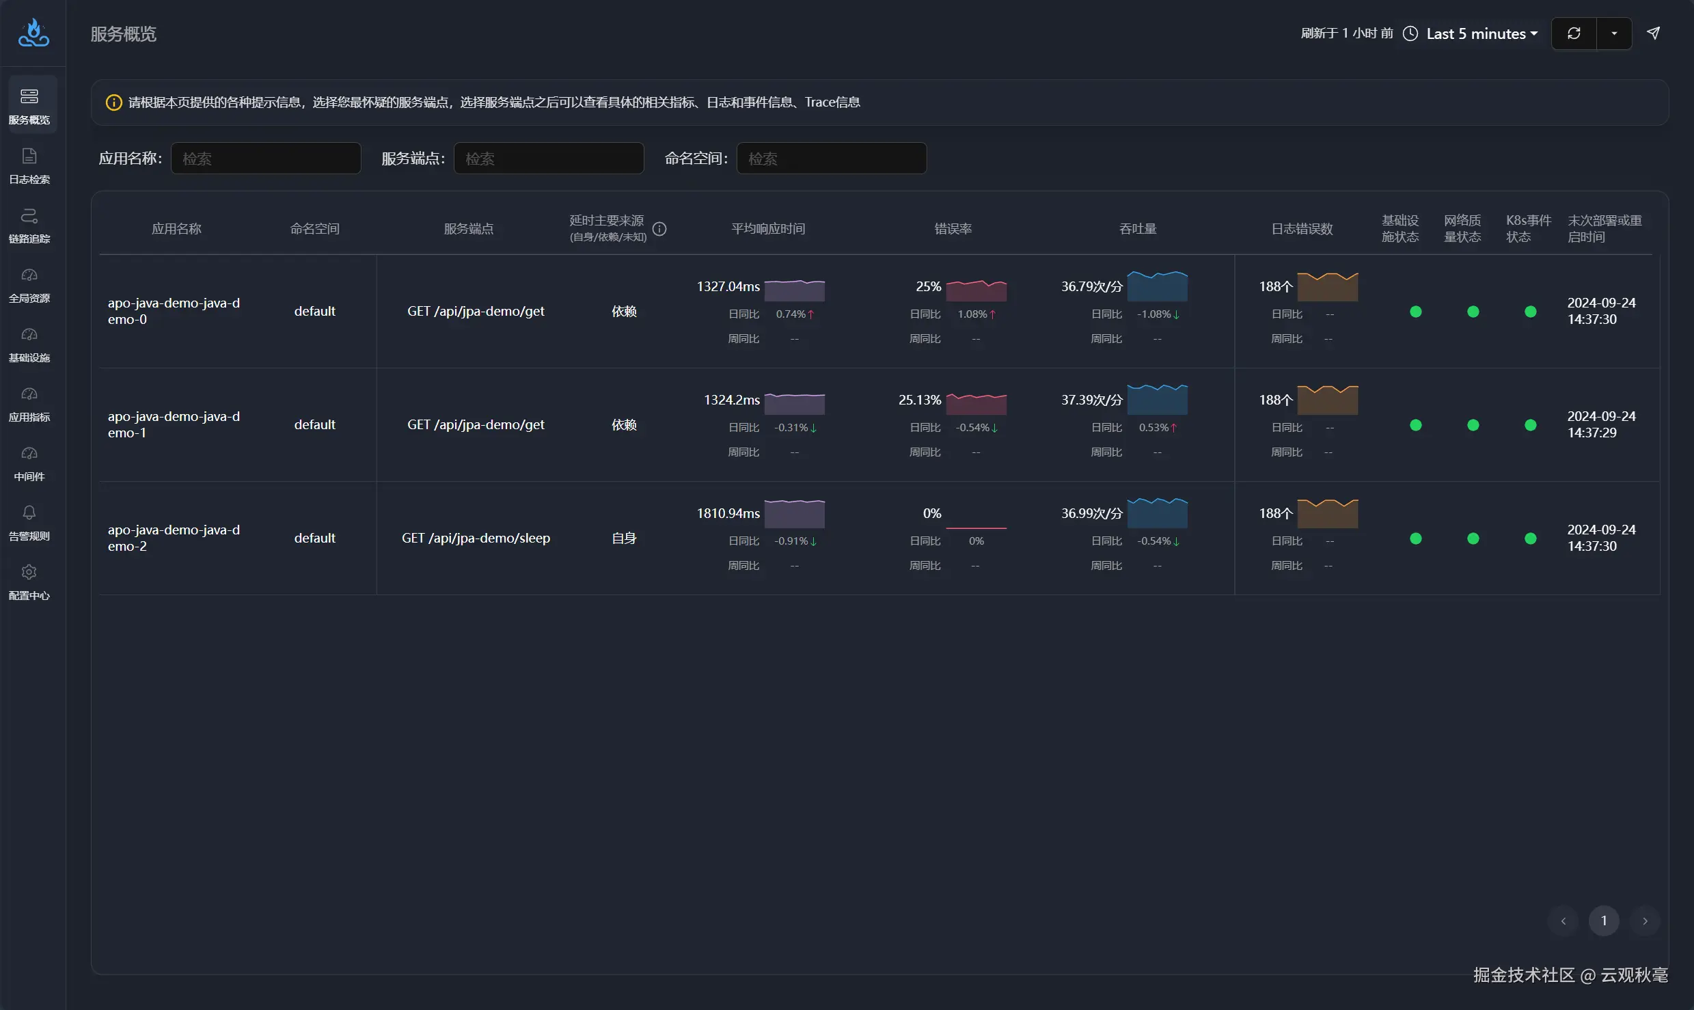
Task: Go to 全局资源 dashboard
Action: (x=29, y=284)
